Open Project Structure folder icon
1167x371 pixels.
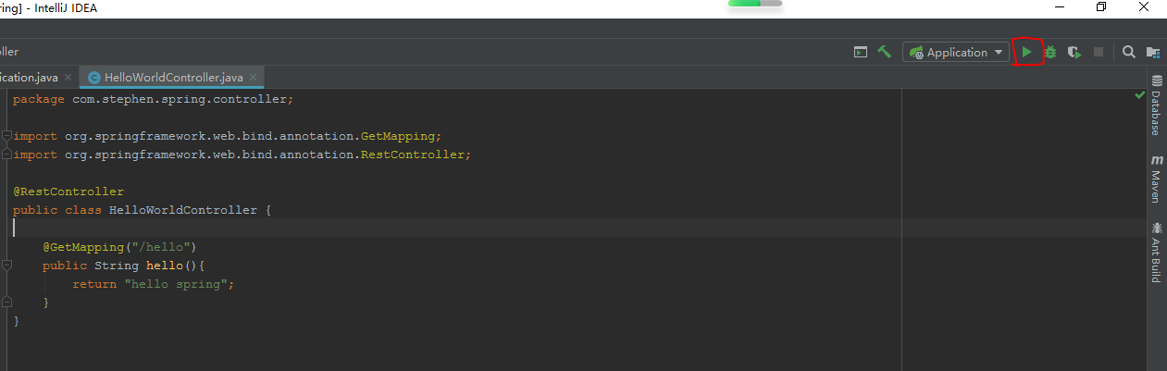tap(1153, 53)
